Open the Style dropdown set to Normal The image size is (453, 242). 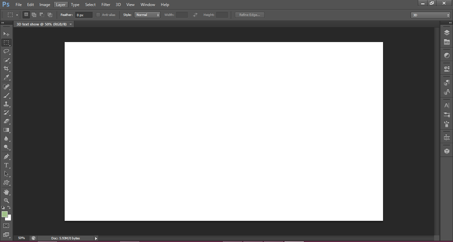point(147,15)
